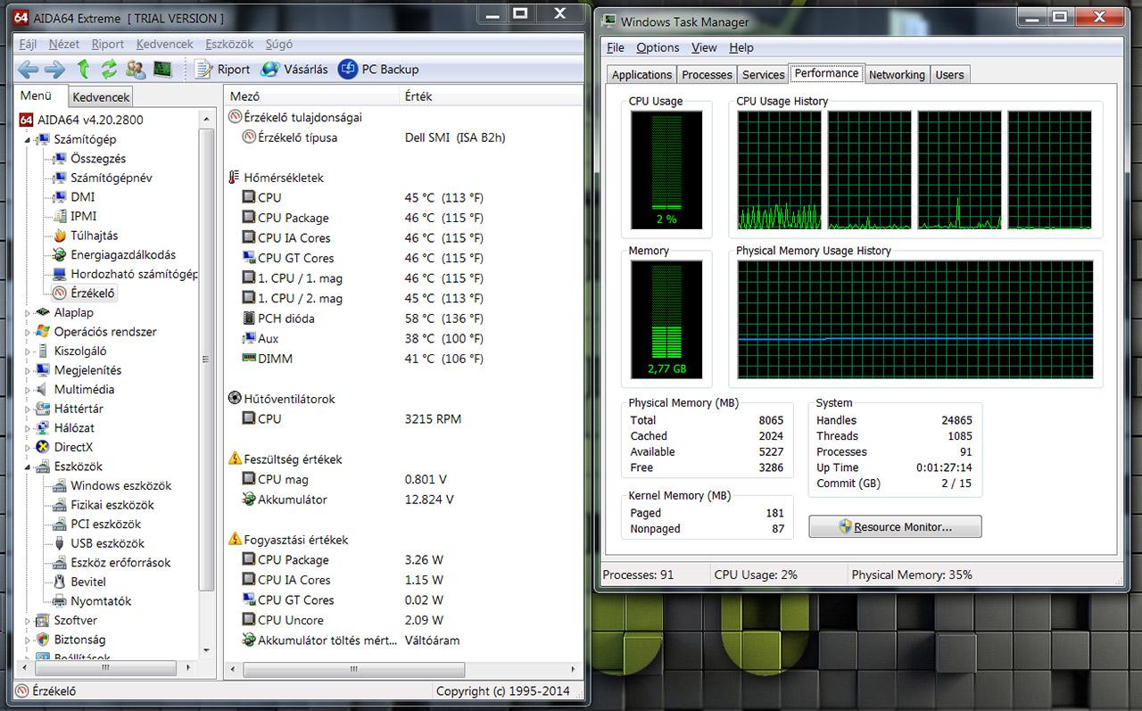This screenshot has height=711, width=1142.
Task: Open the Nézet menu
Action: click(64, 44)
